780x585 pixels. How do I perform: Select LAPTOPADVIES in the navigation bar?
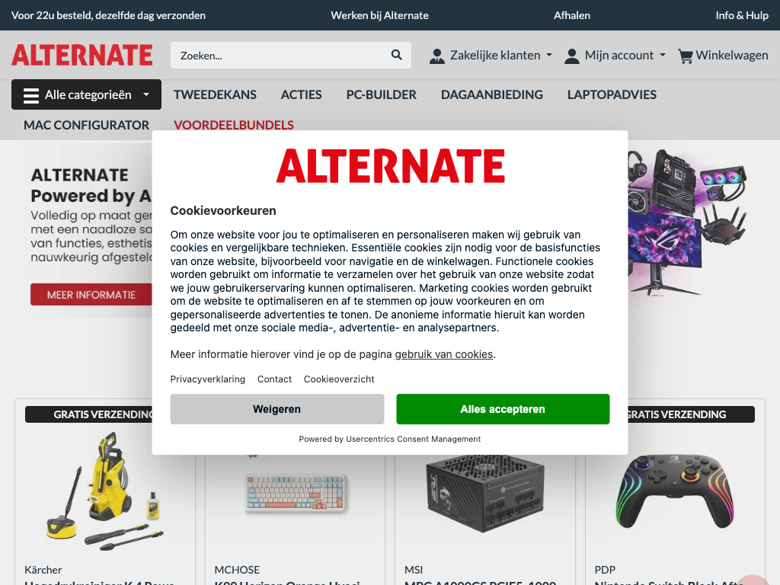coord(612,94)
